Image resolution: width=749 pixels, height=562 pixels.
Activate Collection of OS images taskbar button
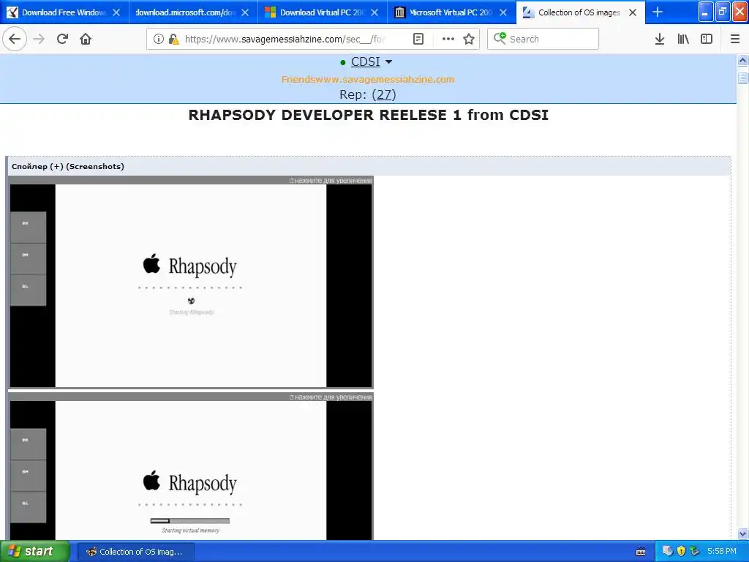[x=135, y=552]
